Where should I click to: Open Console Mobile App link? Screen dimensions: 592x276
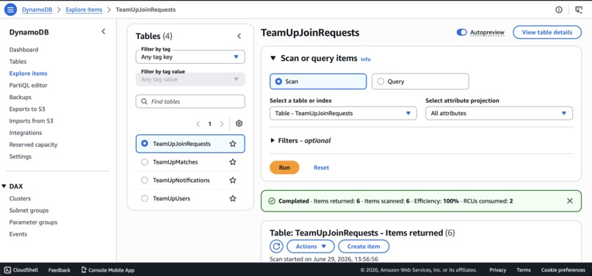(x=108, y=270)
